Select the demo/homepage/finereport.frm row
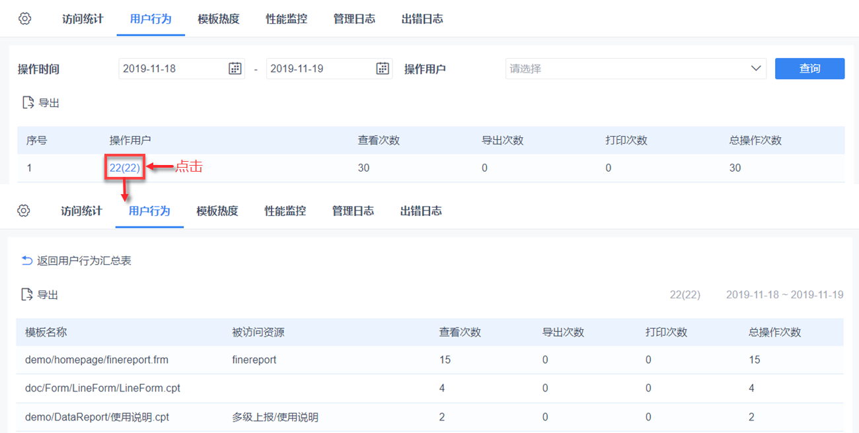 click(x=96, y=360)
